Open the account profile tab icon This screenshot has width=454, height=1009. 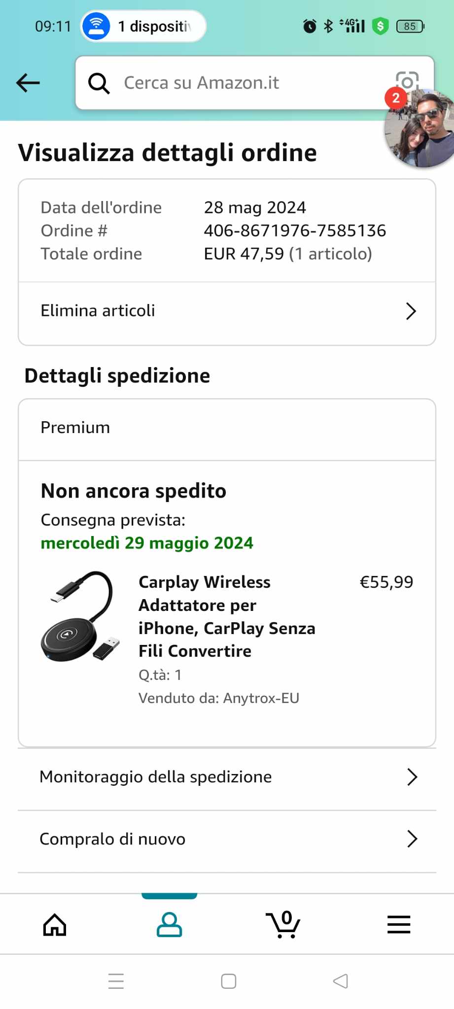[x=169, y=924]
